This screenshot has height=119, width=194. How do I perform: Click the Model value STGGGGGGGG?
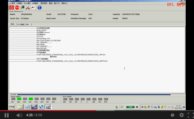point(27,14)
